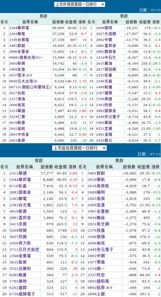
Task: Open the 9802鈺齊-KY stock link
Action: [x=100, y=288]
